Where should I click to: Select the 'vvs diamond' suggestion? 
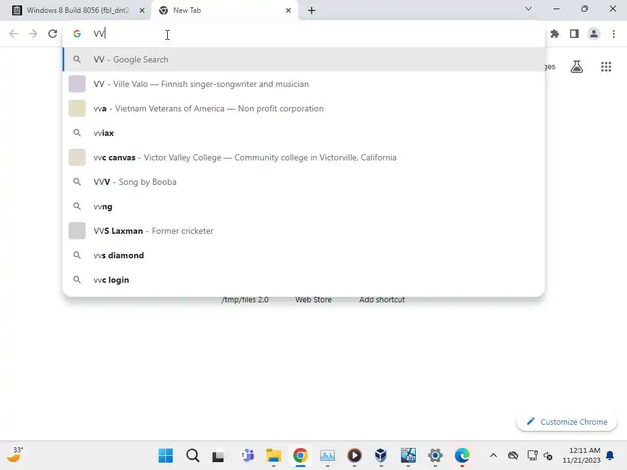(304, 255)
